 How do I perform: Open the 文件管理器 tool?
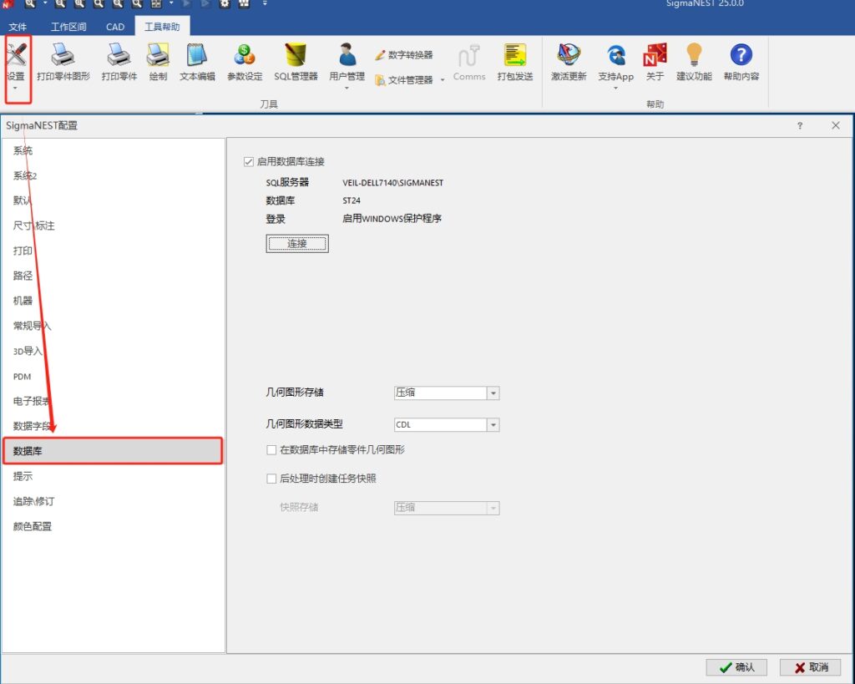[404, 80]
